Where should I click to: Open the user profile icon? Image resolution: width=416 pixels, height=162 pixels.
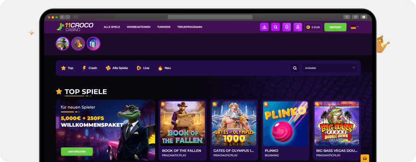pos(298,27)
